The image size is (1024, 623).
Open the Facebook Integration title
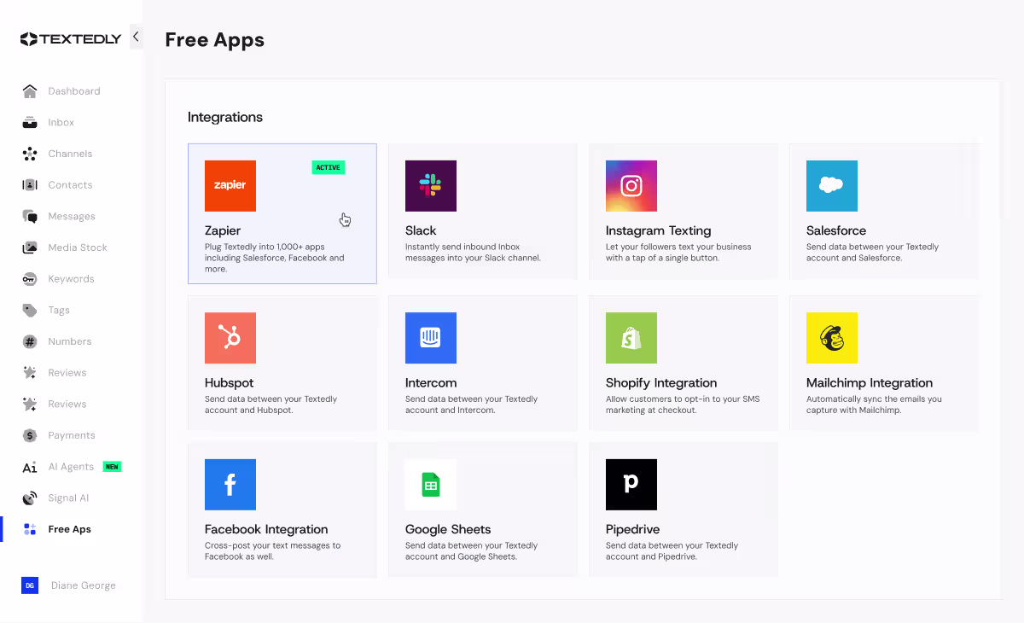(266, 529)
